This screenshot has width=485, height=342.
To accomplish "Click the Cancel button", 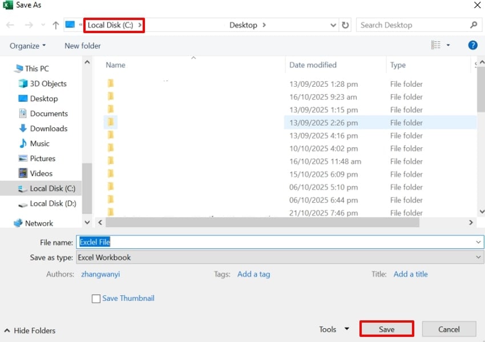I will 449,329.
